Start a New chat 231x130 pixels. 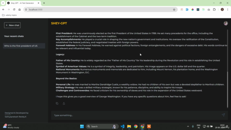12,25
